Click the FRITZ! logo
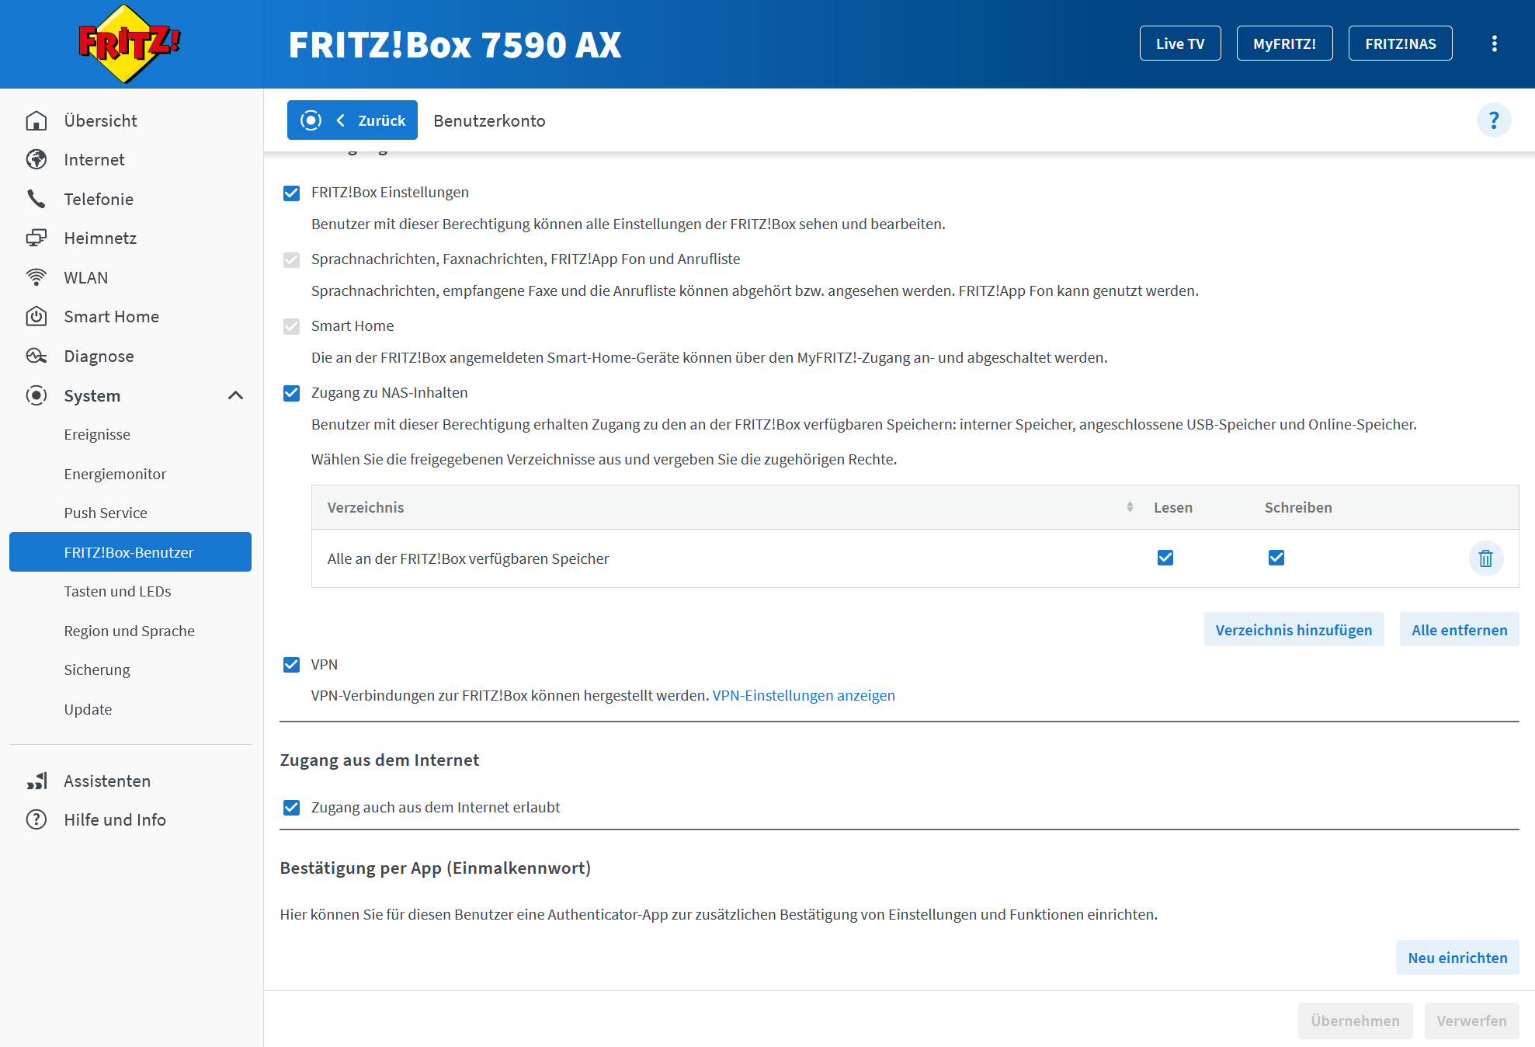The height and width of the screenshot is (1047, 1535). click(130, 43)
